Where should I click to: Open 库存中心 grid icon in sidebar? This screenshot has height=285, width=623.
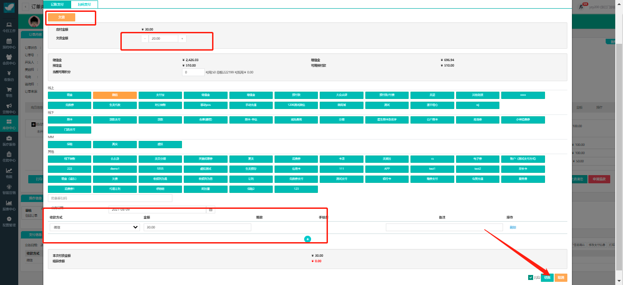pos(9,124)
